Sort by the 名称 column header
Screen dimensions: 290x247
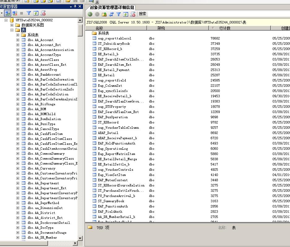click(x=116, y=28)
